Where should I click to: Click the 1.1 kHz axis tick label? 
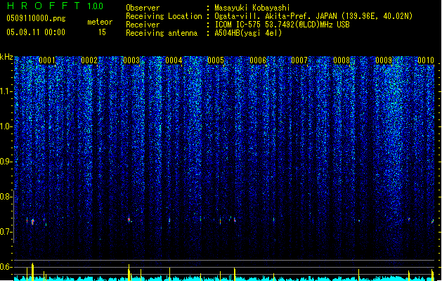[x=6, y=91]
